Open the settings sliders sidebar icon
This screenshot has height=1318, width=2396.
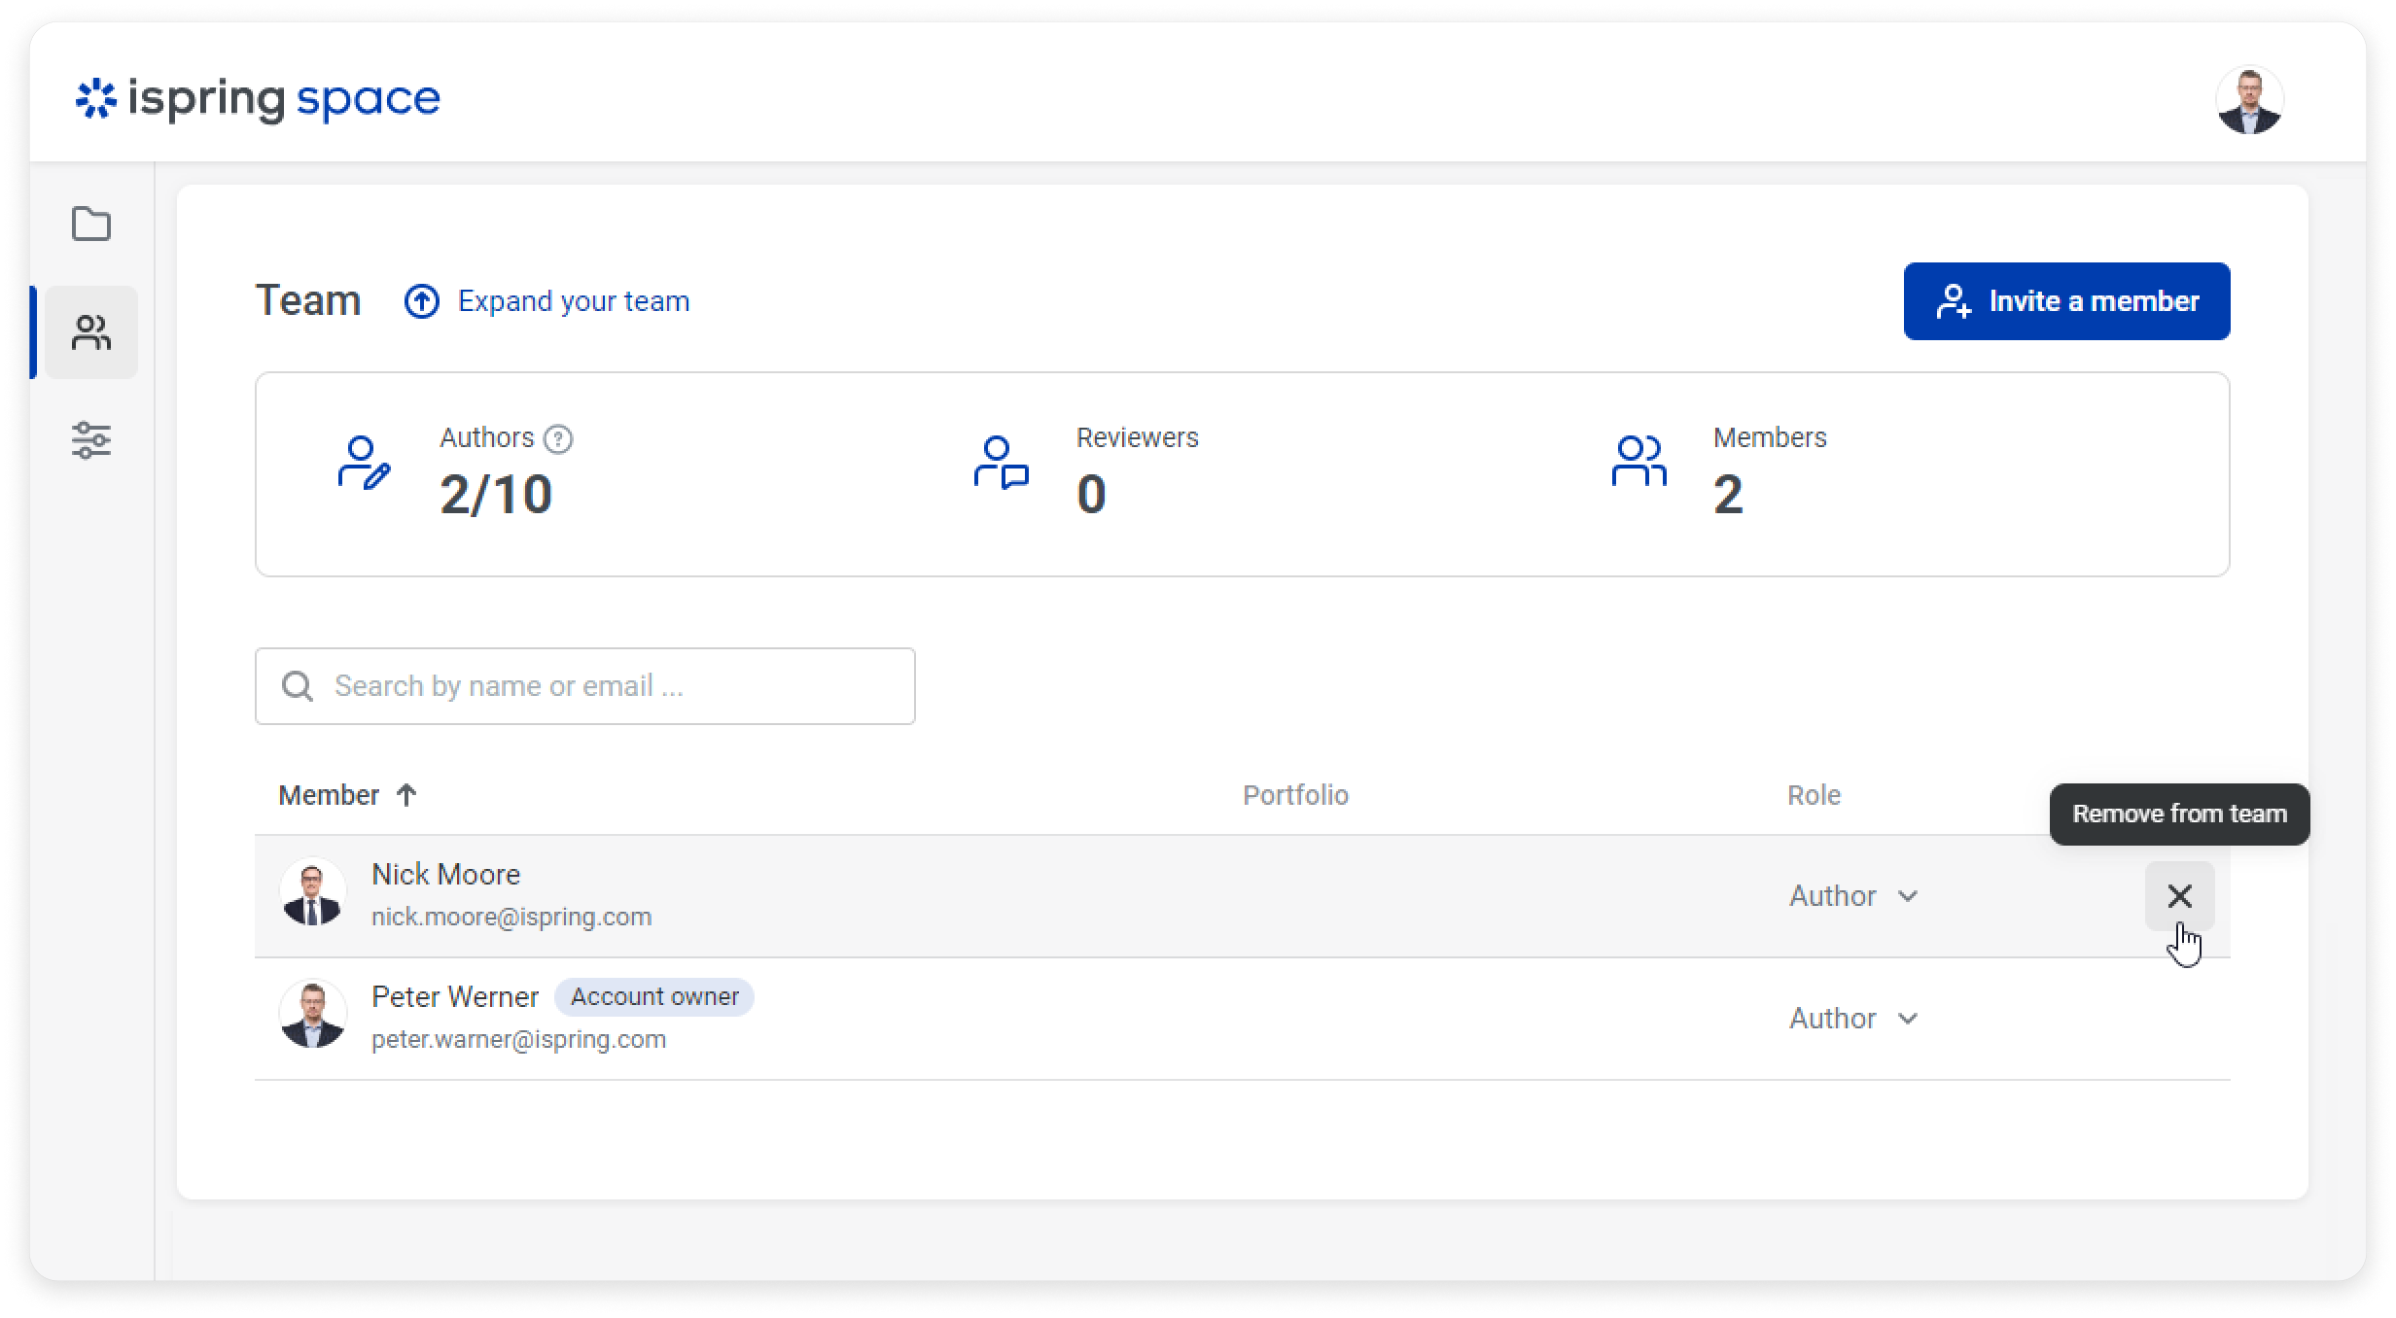(x=91, y=440)
